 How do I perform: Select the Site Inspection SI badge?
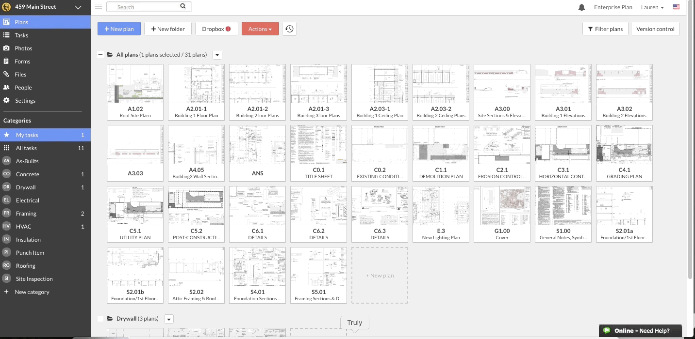6,278
